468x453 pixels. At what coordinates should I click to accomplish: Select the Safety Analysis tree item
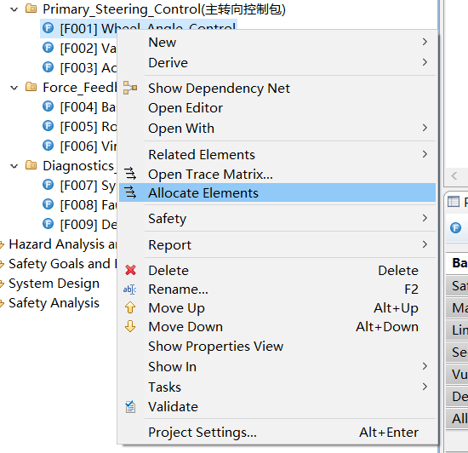coord(54,303)
